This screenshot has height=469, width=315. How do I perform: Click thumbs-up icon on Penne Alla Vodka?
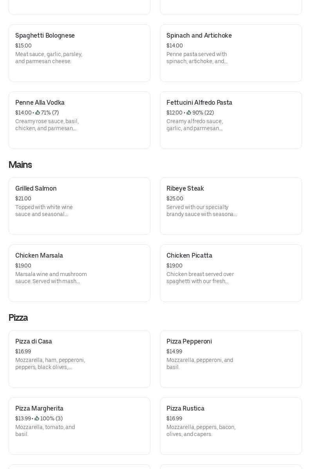pos(38,113)
